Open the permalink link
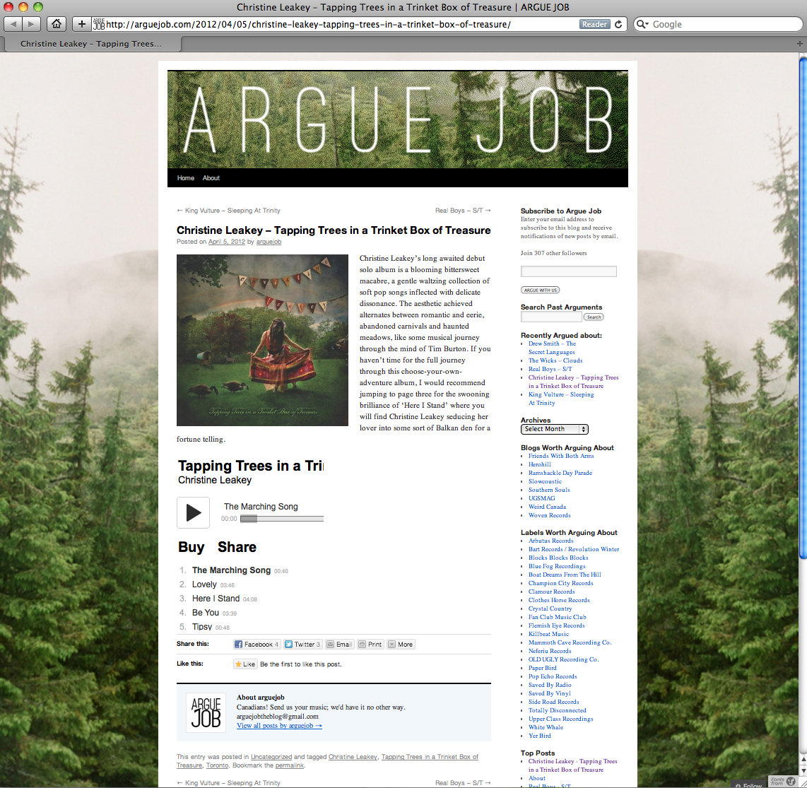This screenshot has width=807, height=788. (x=290, y=765)
